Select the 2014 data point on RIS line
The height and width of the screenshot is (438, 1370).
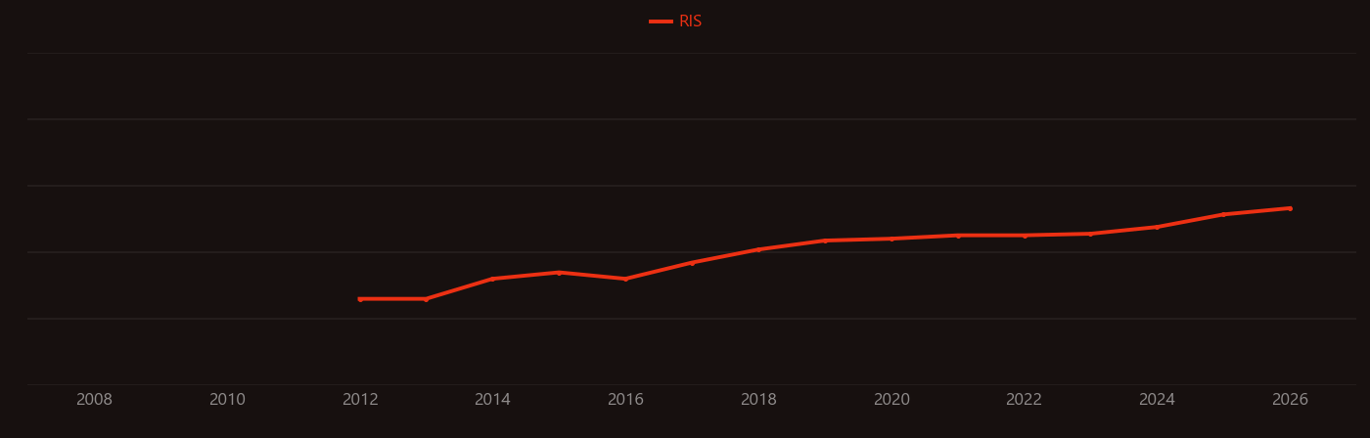coord(492,279)
